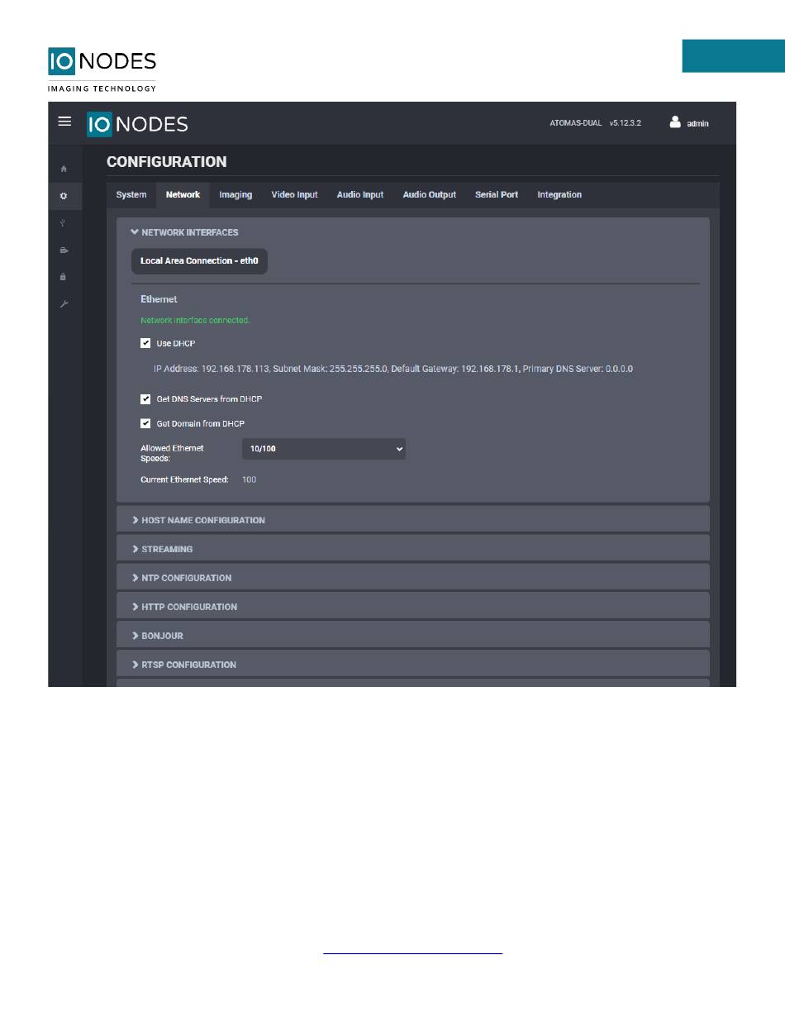Switch to the System tab

(x=131, y=195)
